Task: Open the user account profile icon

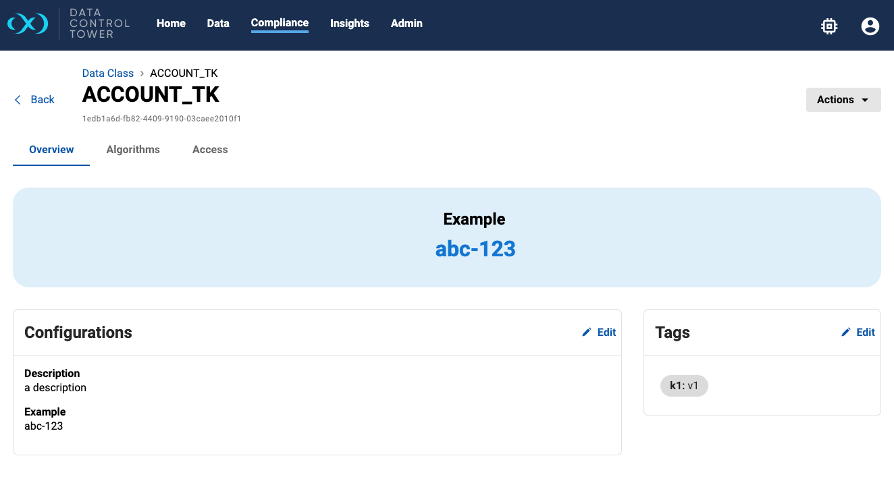Action: coord(870,26)
